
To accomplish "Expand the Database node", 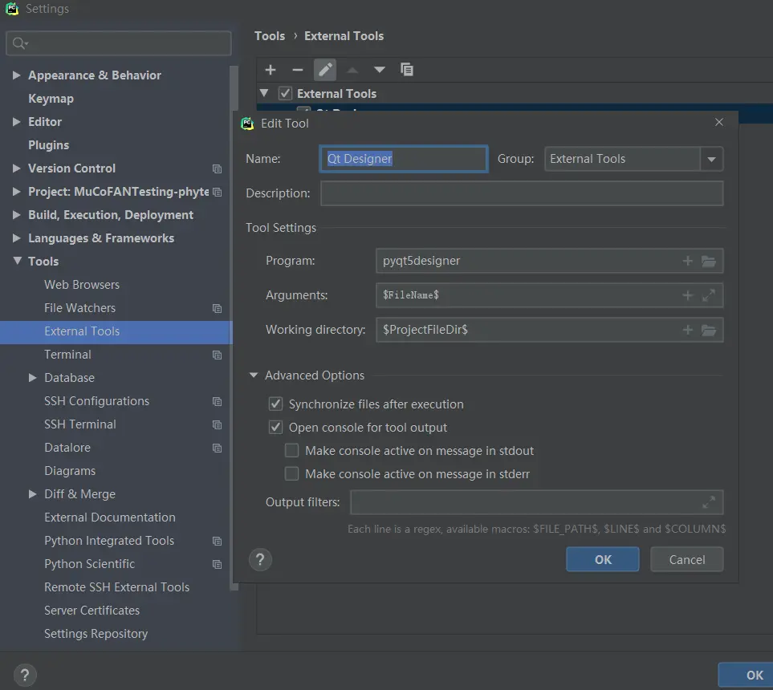I will [x=33, y=378].
